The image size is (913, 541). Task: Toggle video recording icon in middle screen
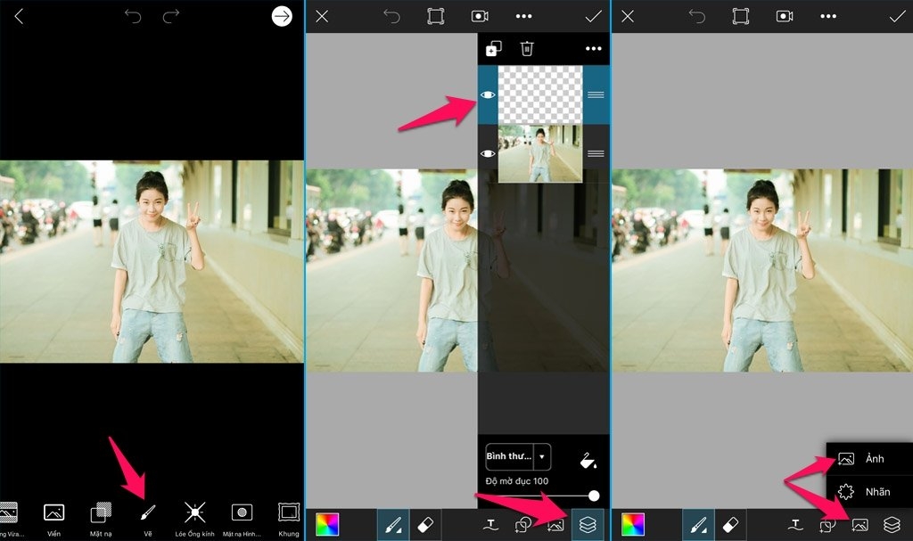tap(480, 16)
